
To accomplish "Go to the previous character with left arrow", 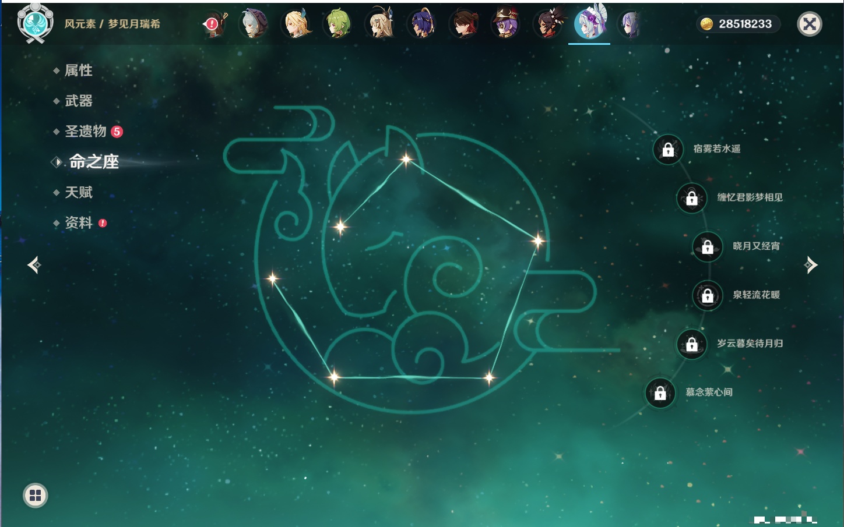I will tap(34, 265).
